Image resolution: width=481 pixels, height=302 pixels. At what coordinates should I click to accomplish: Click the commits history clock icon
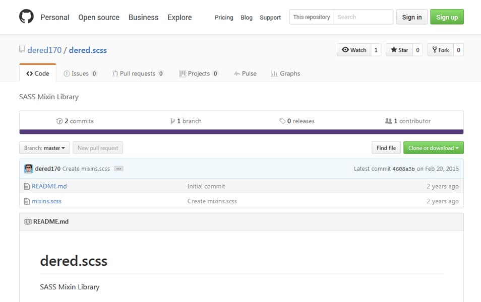[x=59, y=121]
